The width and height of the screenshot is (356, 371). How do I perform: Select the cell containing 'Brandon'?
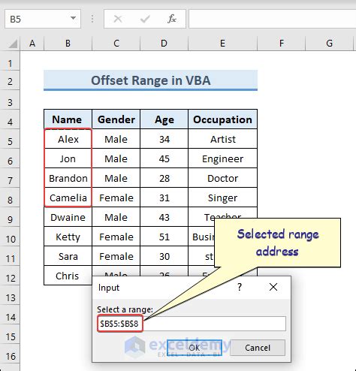pyautogui.click(x=68, y=178)
